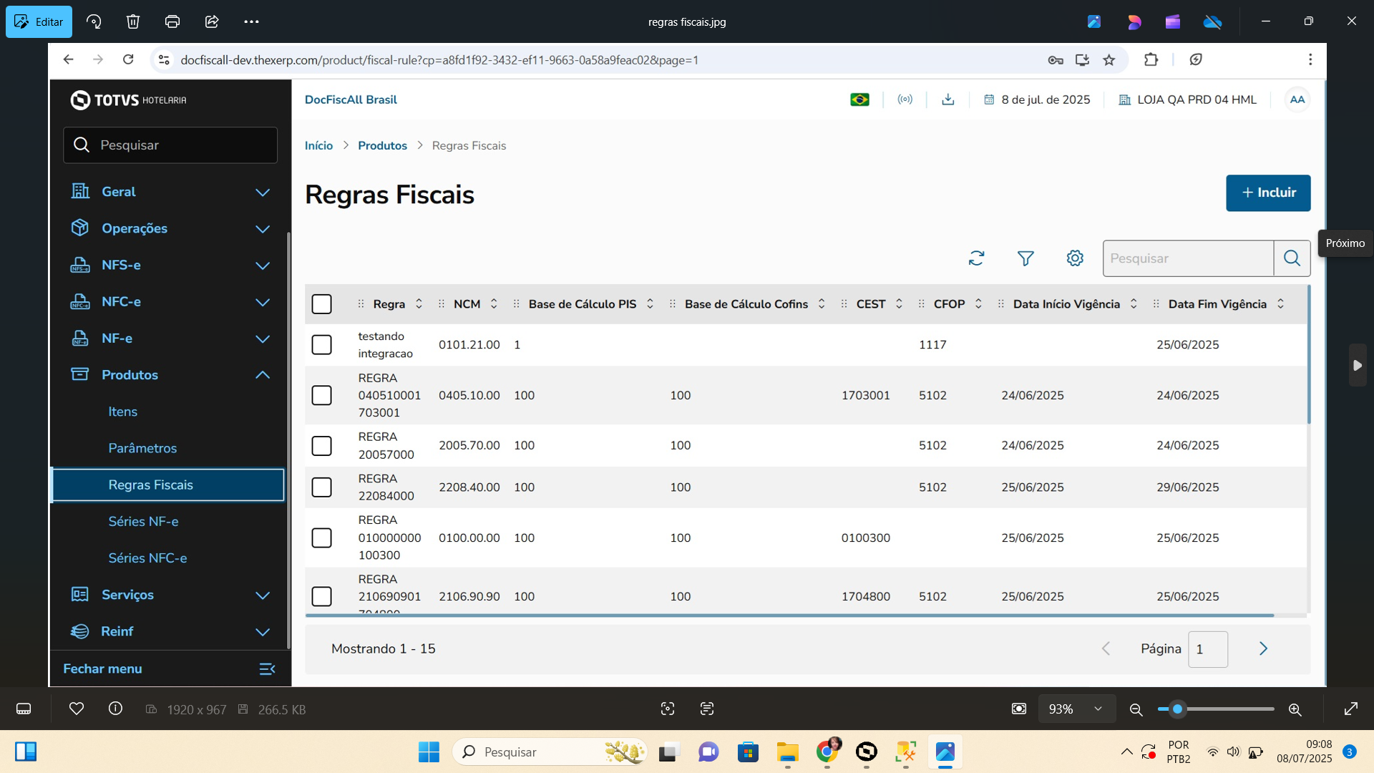This screenshot has height=773, width=1374.
Task: Click the trash delete icon in photo viewer
Action: coord(133,21)
